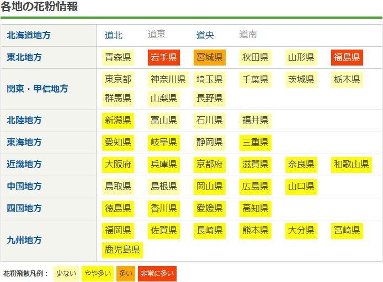
Task: Choose 道北 under Hokkaido region
Action: [114, 35]
